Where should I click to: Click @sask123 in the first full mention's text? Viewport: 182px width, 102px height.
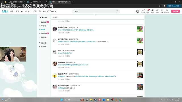point(61,30)
